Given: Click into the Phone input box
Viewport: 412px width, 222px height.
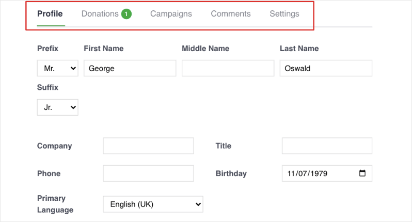Looking at the screenshot, I should pyautogui.click(x=148, y=173).
